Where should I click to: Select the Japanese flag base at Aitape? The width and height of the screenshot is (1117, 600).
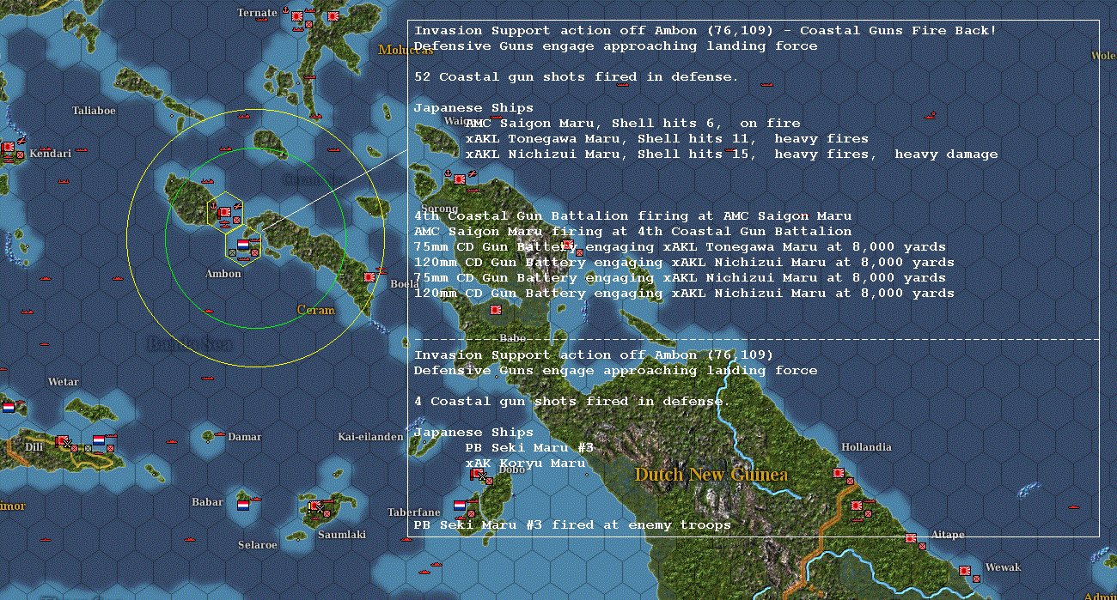[x=910, y=537]
